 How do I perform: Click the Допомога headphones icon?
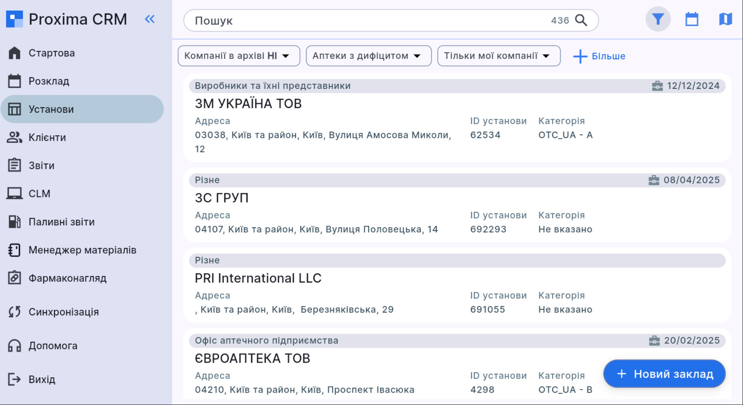pos(15,346)
